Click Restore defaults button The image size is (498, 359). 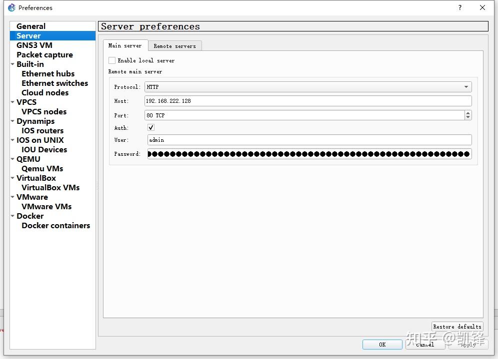[x=457, y=327]
